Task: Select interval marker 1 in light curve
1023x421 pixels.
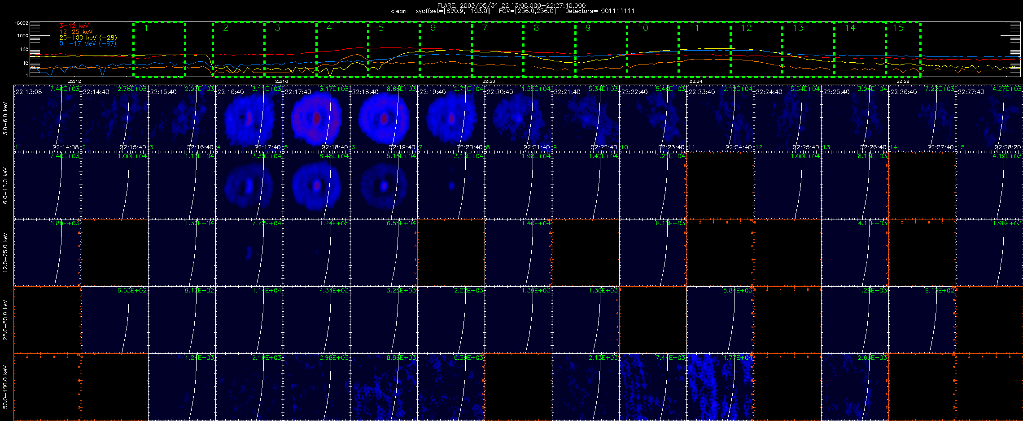Action: tap(146, 28)
